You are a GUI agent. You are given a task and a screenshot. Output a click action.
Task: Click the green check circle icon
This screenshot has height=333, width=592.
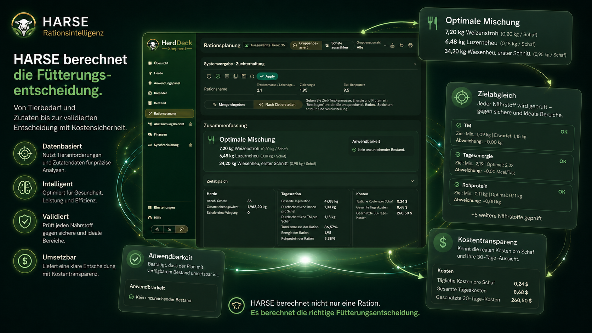[218, 76]
